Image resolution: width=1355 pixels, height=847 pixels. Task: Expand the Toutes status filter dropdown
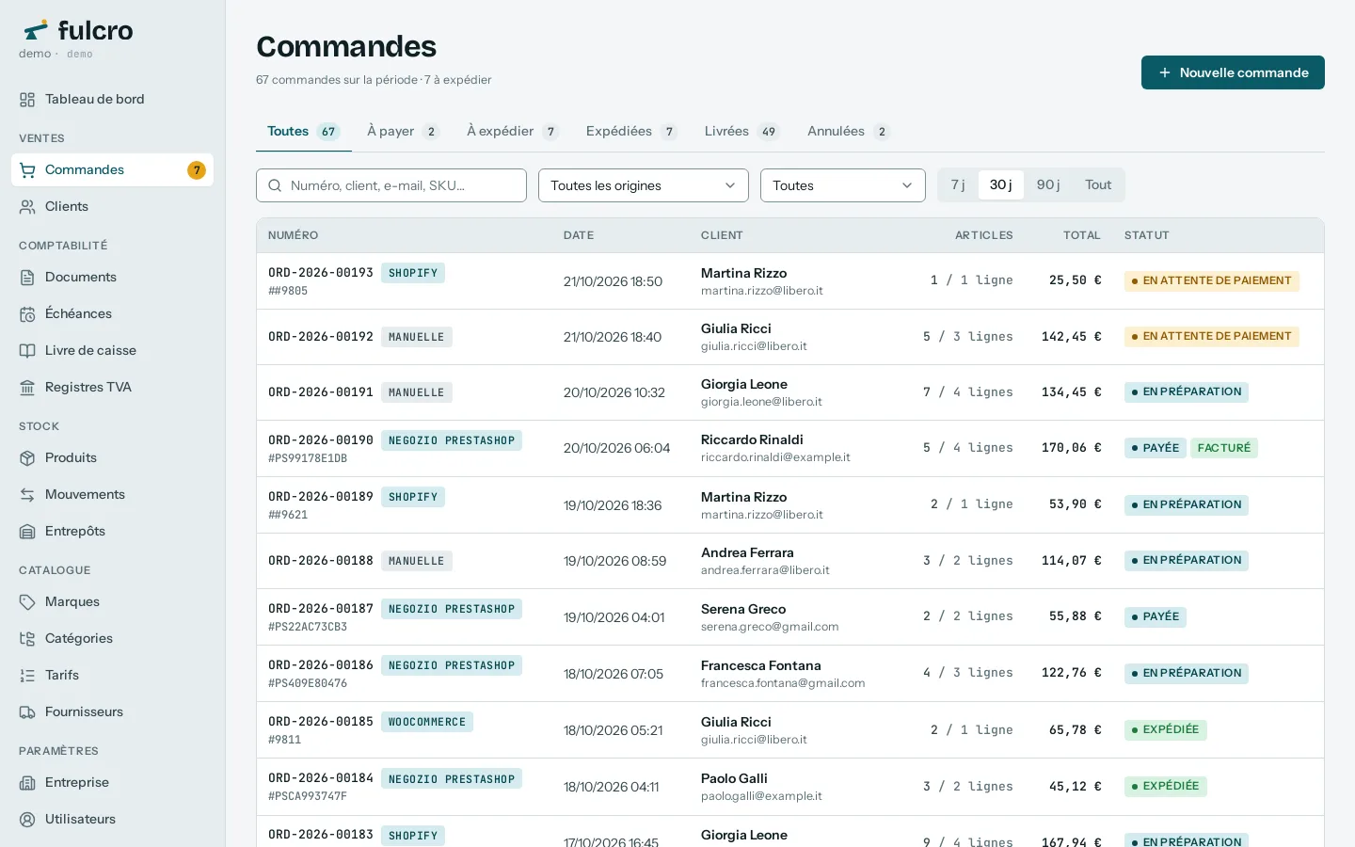coord(843,185)
